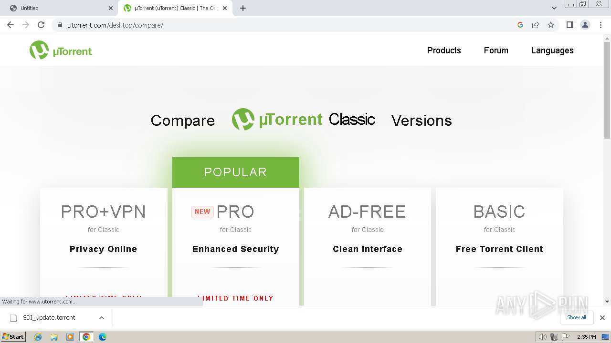Click the Privacy Online text
The width and height of the screenshot is (611, 343).
coord(103,249)
